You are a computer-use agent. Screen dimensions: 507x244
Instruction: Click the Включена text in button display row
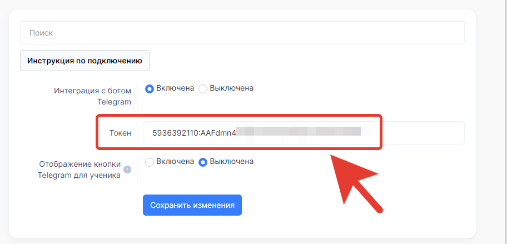[x=175, y=161]
